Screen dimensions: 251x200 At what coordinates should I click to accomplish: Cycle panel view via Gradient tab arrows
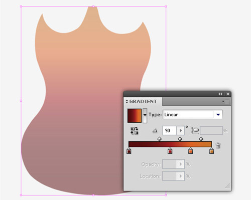coord(127,101)
